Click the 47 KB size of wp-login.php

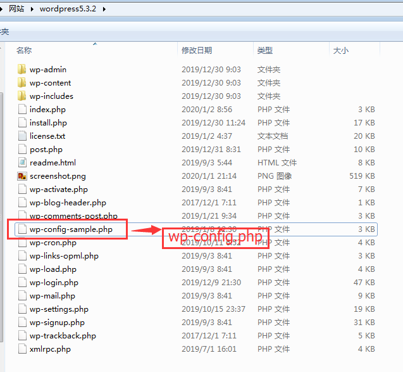pyautogui.click(x=364, y=283)
